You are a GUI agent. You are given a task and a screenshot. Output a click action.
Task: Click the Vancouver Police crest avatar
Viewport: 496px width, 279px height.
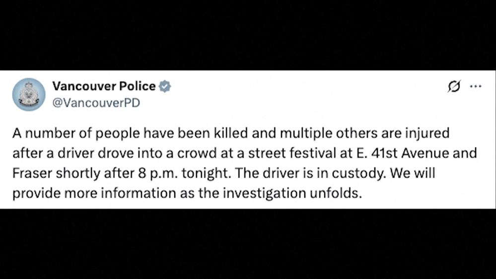[29, 94]
